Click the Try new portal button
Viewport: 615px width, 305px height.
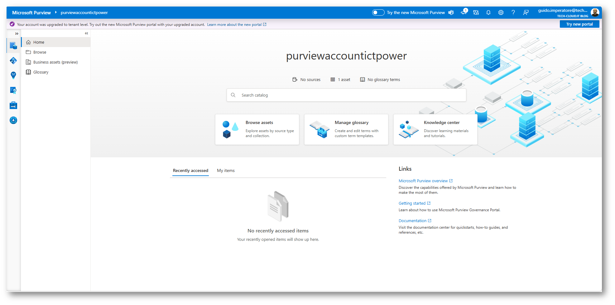point(579,24)
